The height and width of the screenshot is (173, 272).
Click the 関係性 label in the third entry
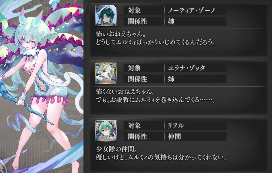point(137,136)
